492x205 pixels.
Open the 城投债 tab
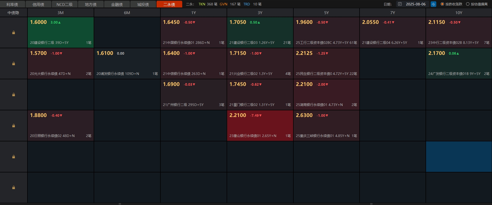tap(143, 4)
